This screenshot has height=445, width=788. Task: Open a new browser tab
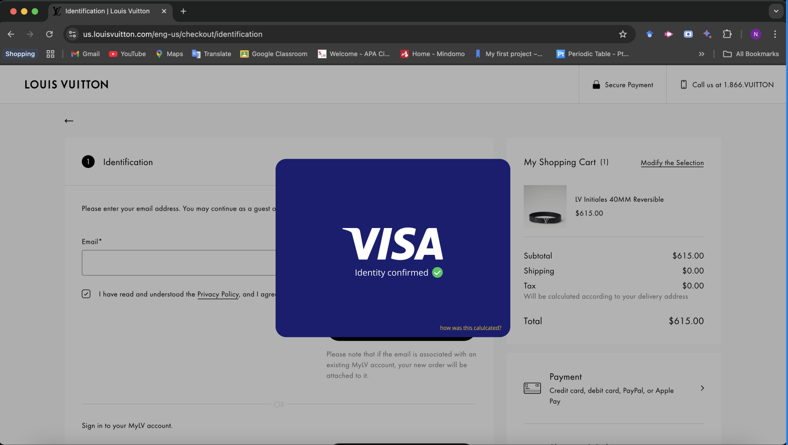click(183, 11)
